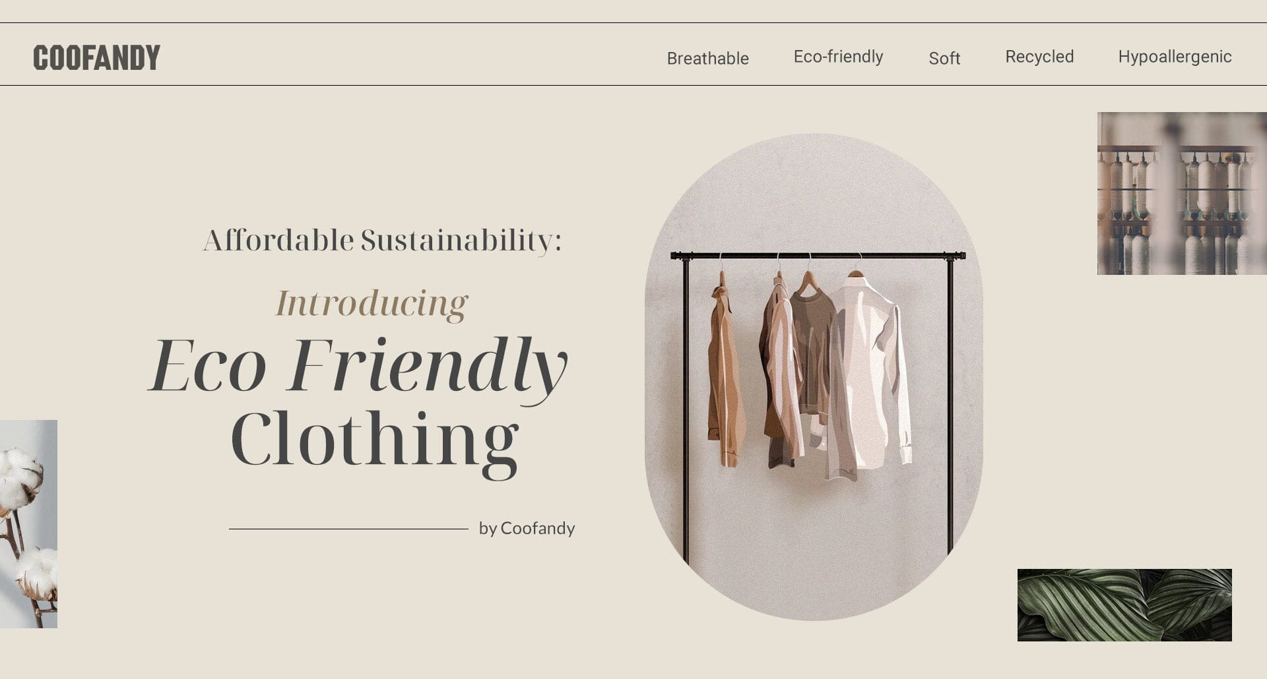Click the COOFANDY logo
Viewport: 1267px width, 679px height.
tap(96, 57)
